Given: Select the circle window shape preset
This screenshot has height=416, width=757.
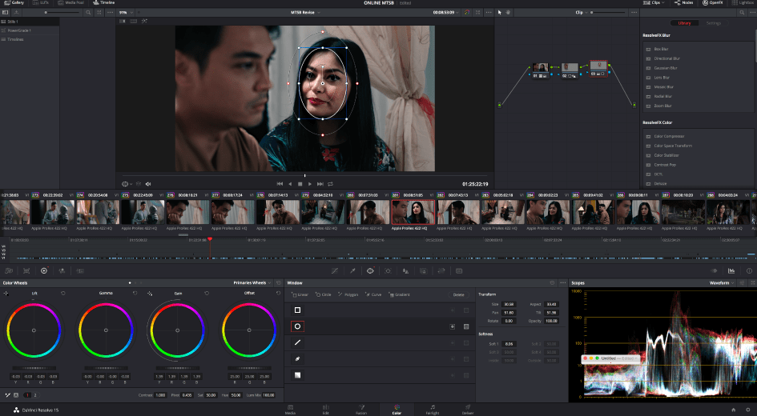Looking at the screenshot, I should coord(298,326).
